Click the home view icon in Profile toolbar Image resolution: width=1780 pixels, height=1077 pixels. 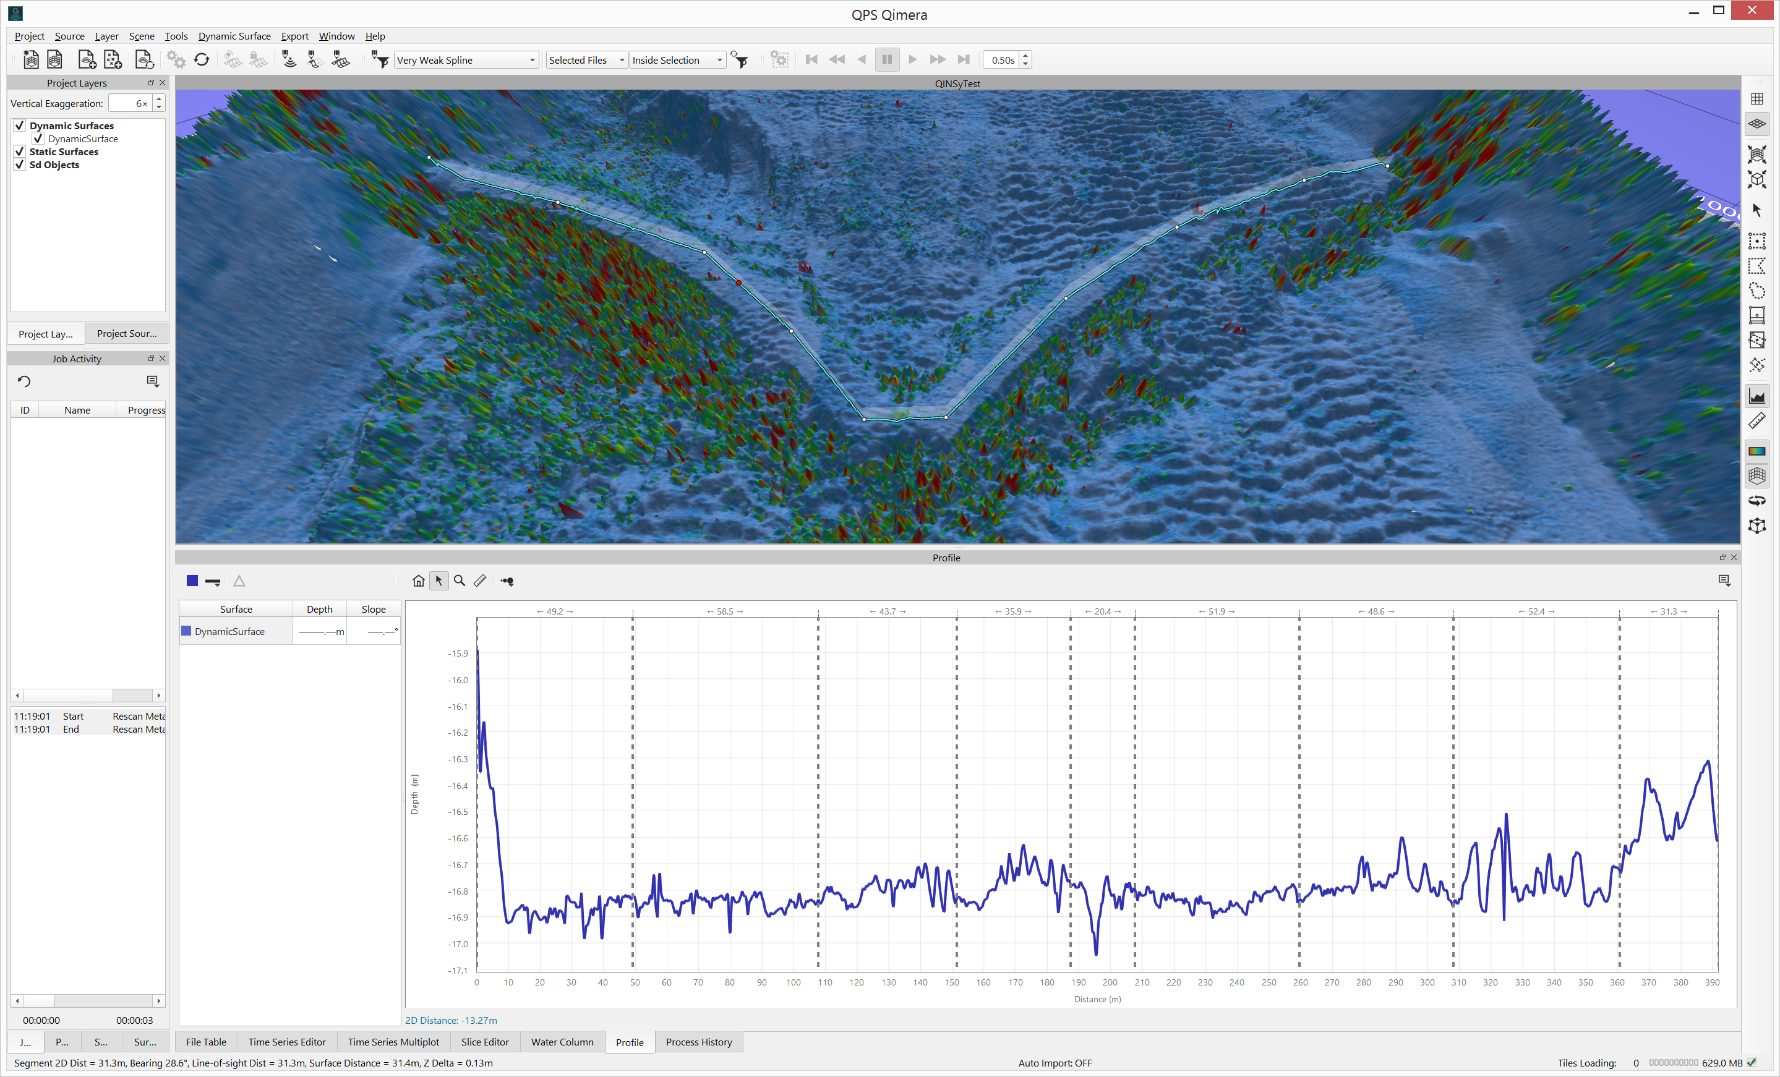tap(418, 581)
